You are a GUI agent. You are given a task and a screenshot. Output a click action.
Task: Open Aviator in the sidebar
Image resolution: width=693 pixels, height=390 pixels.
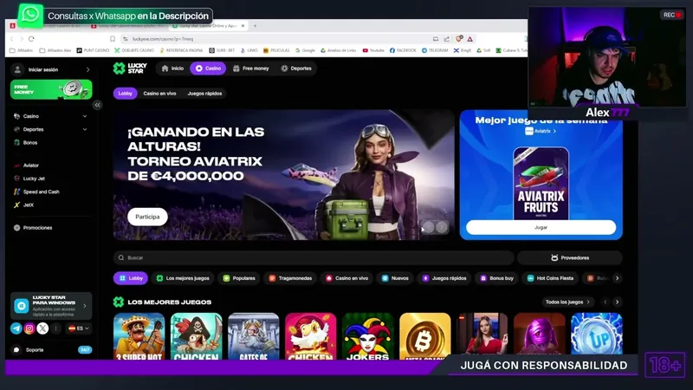31,166
